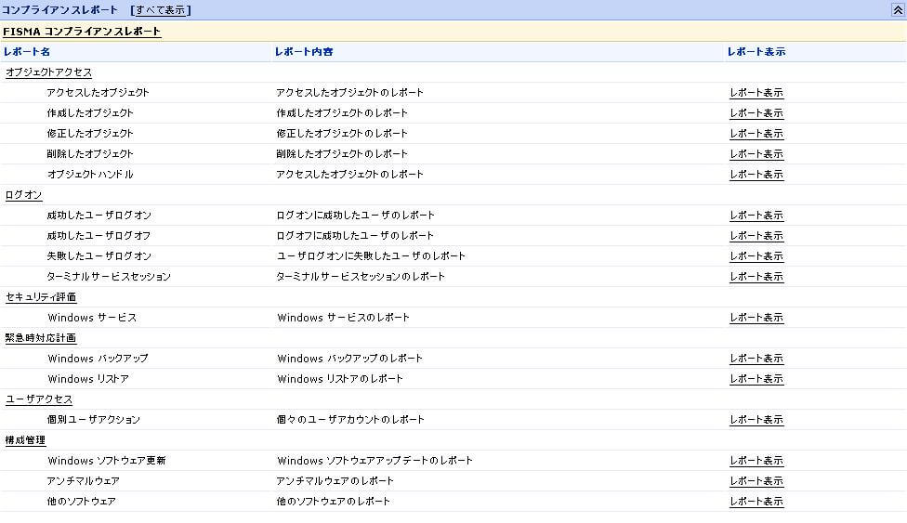Open the セキュリティ評価 category link
Image resolution: width=907 pixels, height=523 pixels.
[x=41, y=296]
